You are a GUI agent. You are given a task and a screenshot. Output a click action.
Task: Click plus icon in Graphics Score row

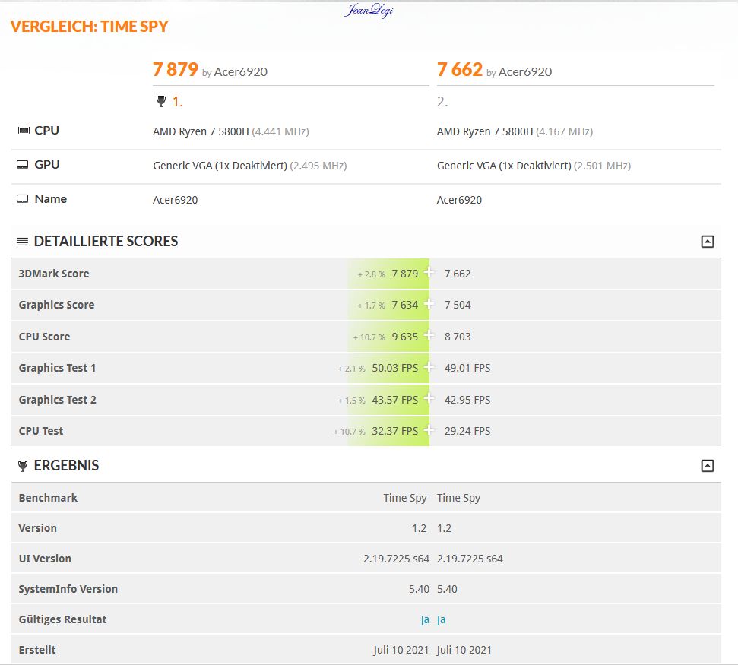[429, 303]
